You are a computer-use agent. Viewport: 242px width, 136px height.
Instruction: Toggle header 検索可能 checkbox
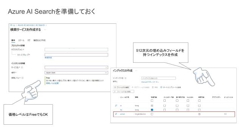pos(199,100)
